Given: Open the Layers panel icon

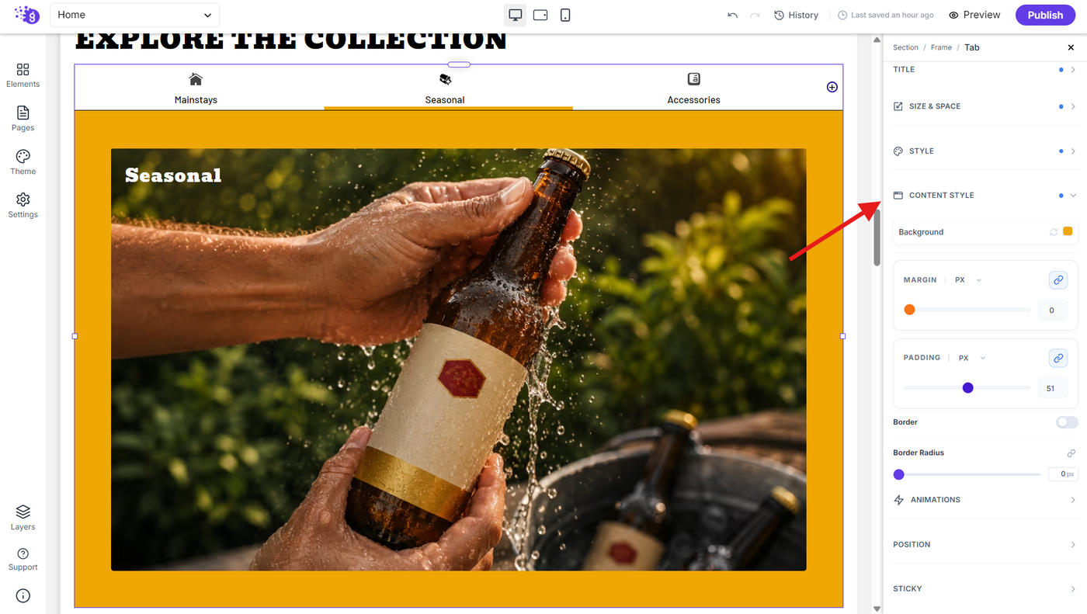Looking at the screenshot, I should click(23, 518).
